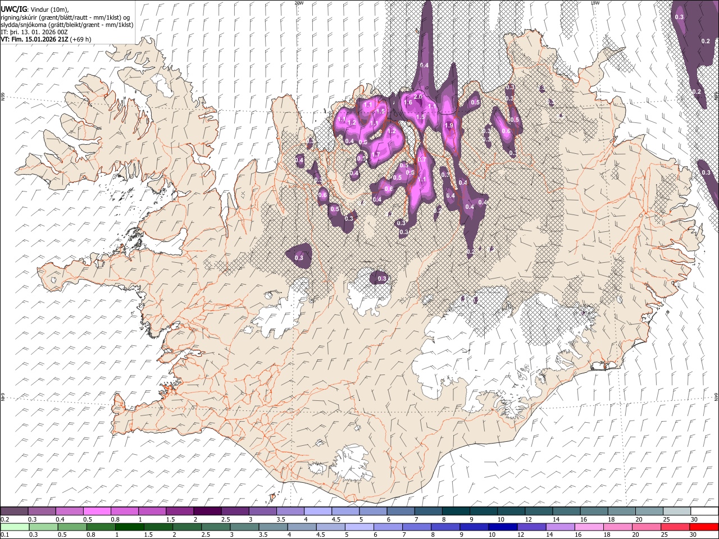Image resolution: width=719 pixels, height=539 pixels.
Task: Pick the lower-scale dark green swatch between 1 and 1.5
Action: click(130, 527)
